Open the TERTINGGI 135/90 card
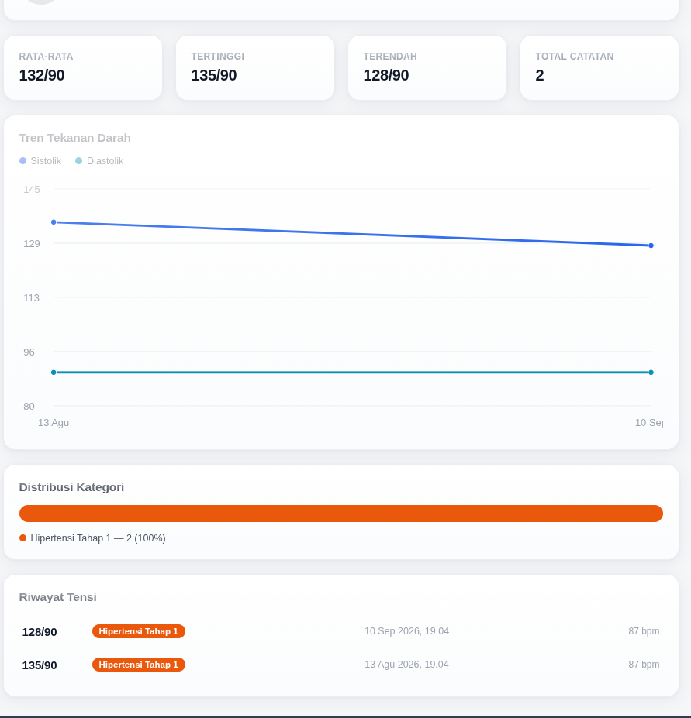Screen dimensions: 691x718 coord(255,67)
